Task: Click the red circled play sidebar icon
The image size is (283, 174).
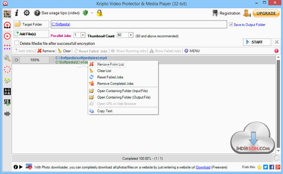Action: pyautogui.click(x=7, y=36)
